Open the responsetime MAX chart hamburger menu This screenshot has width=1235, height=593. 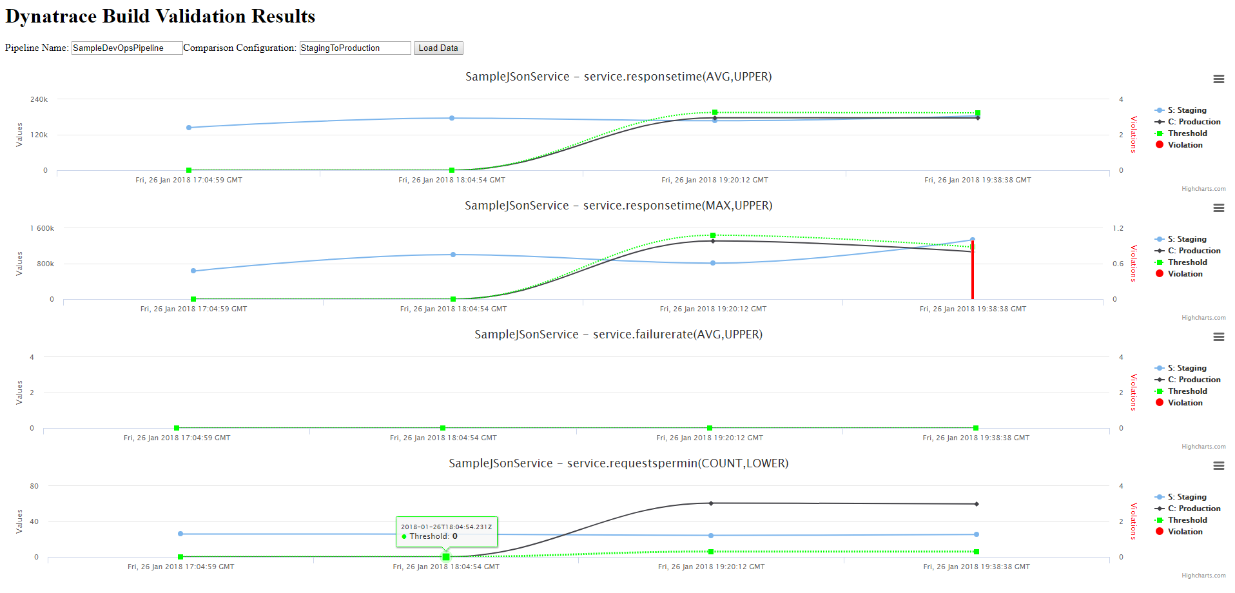(1218, 208)
